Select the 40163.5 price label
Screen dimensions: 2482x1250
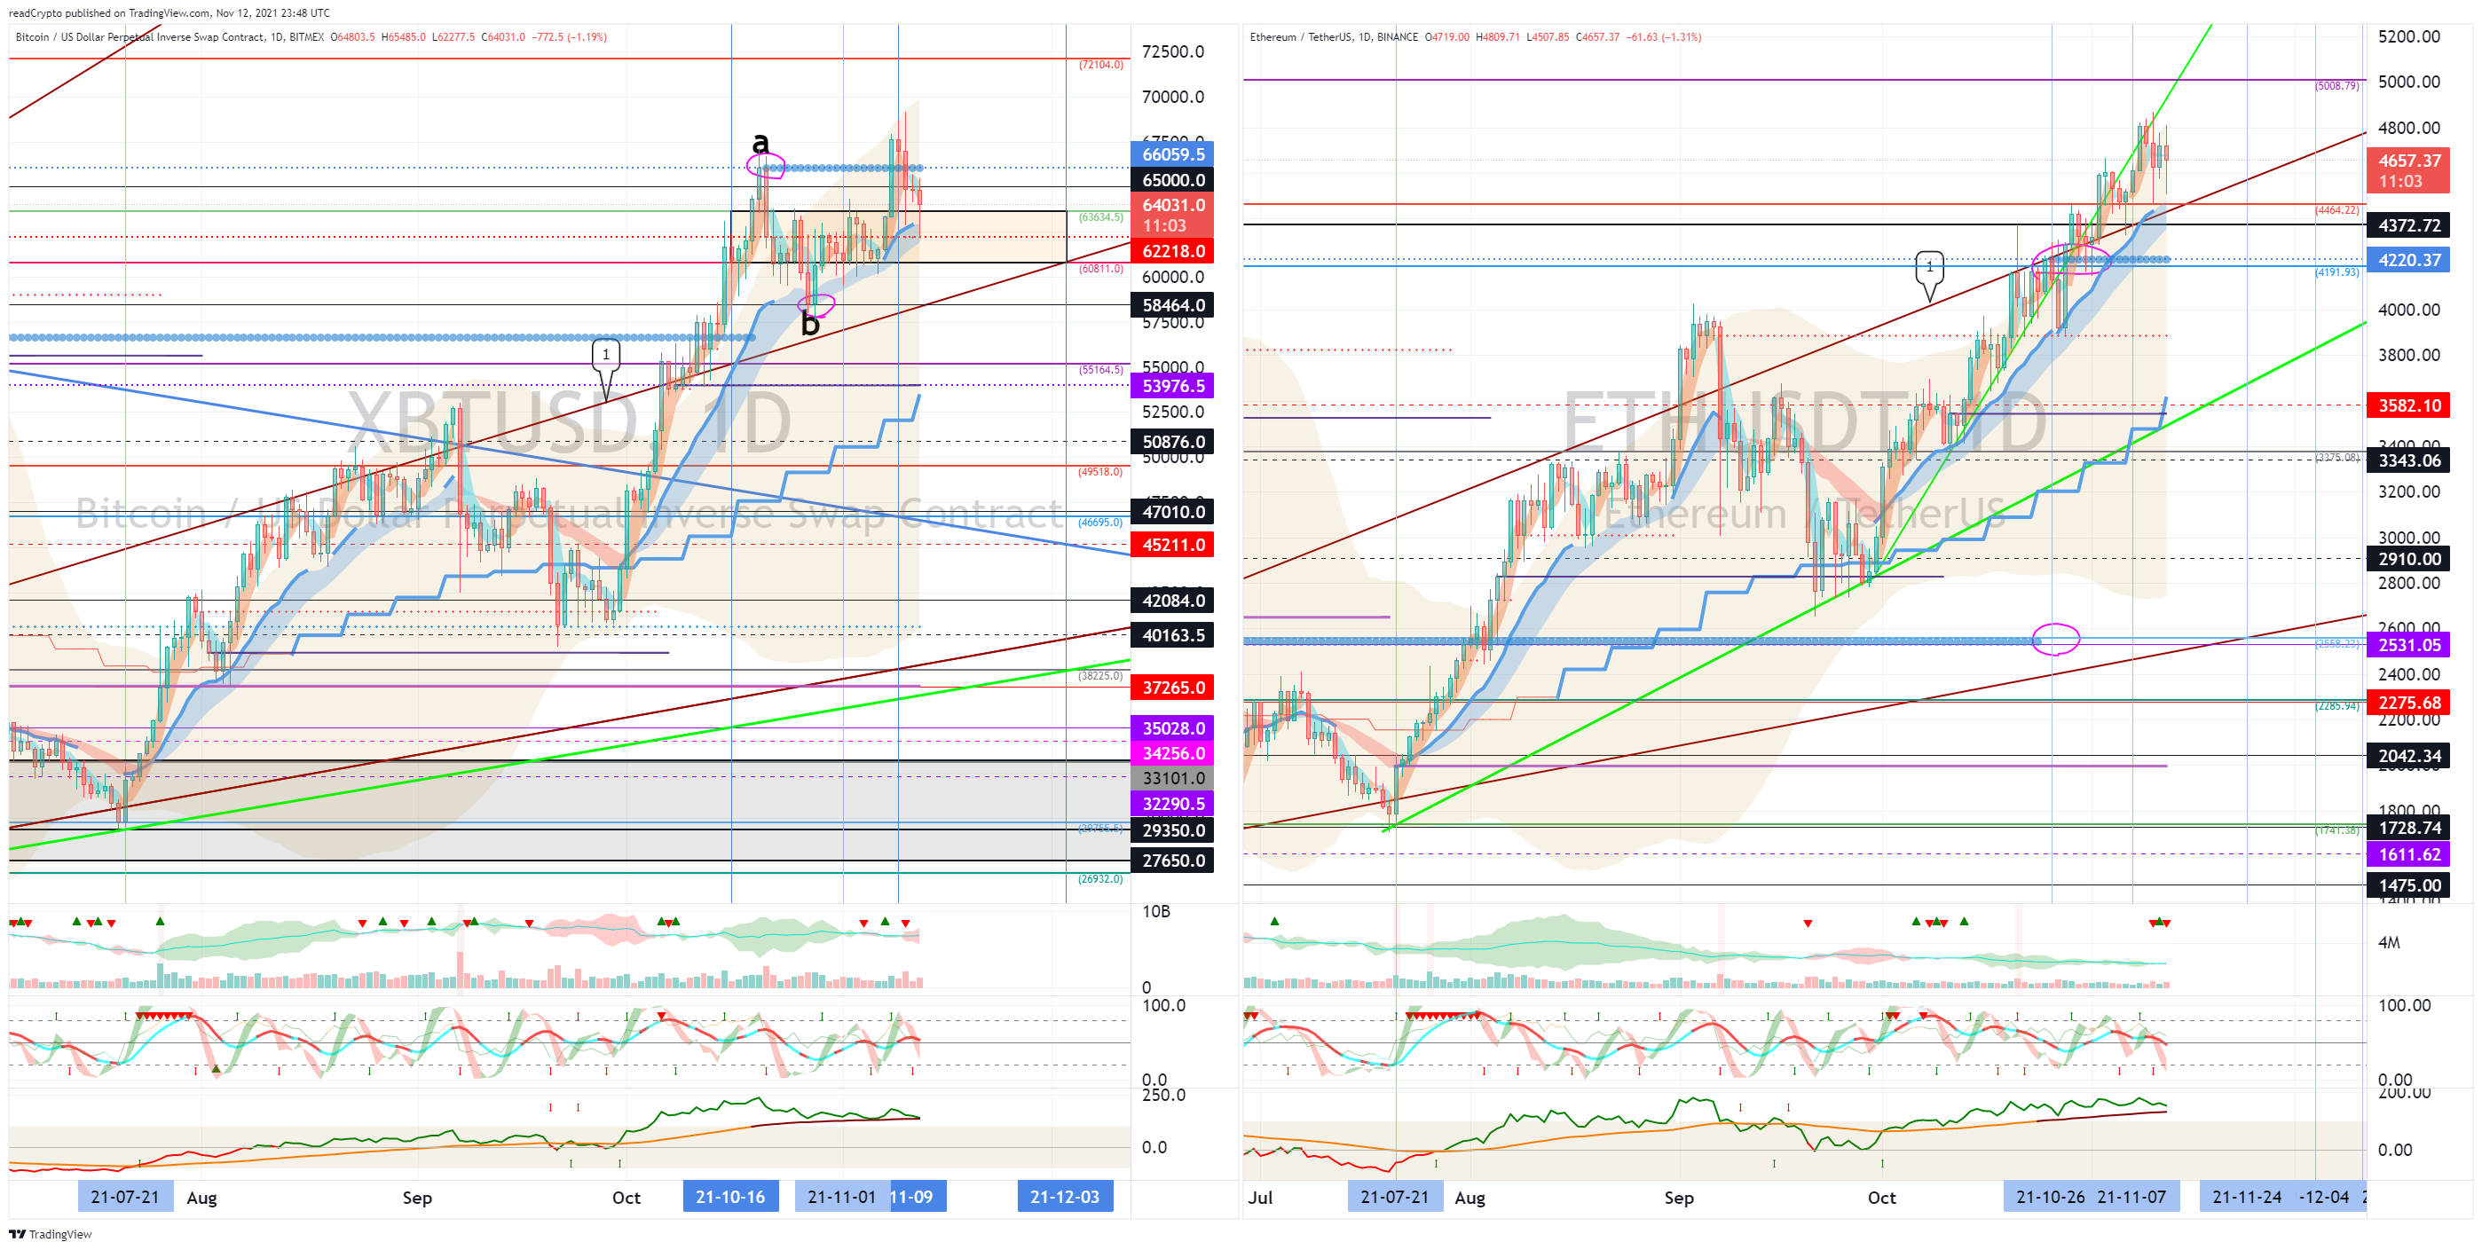pos(1172,634)
